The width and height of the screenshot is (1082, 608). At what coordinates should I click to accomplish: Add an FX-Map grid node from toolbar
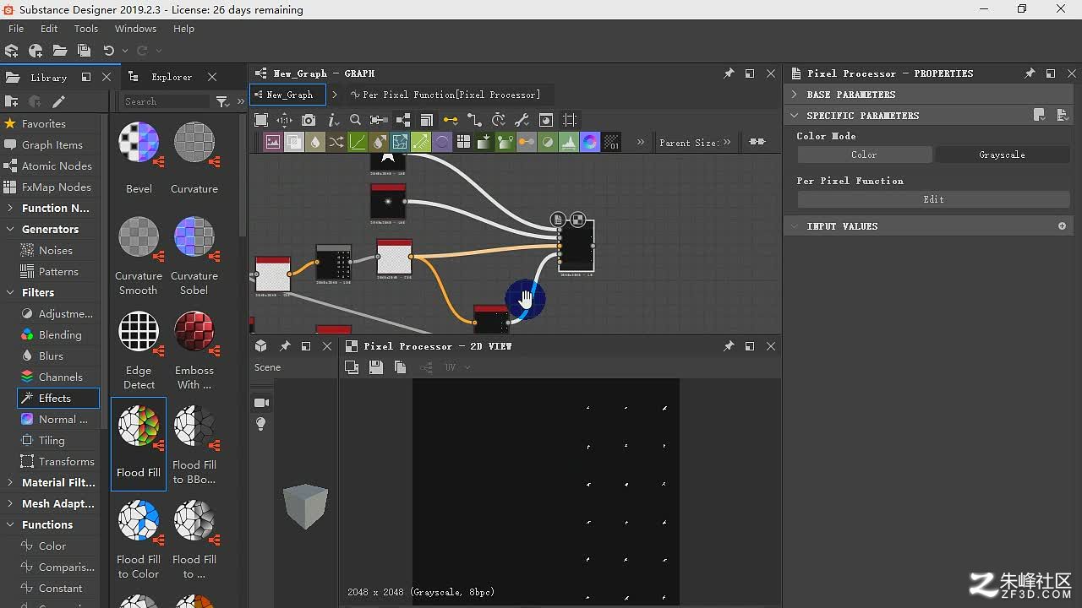463,142
